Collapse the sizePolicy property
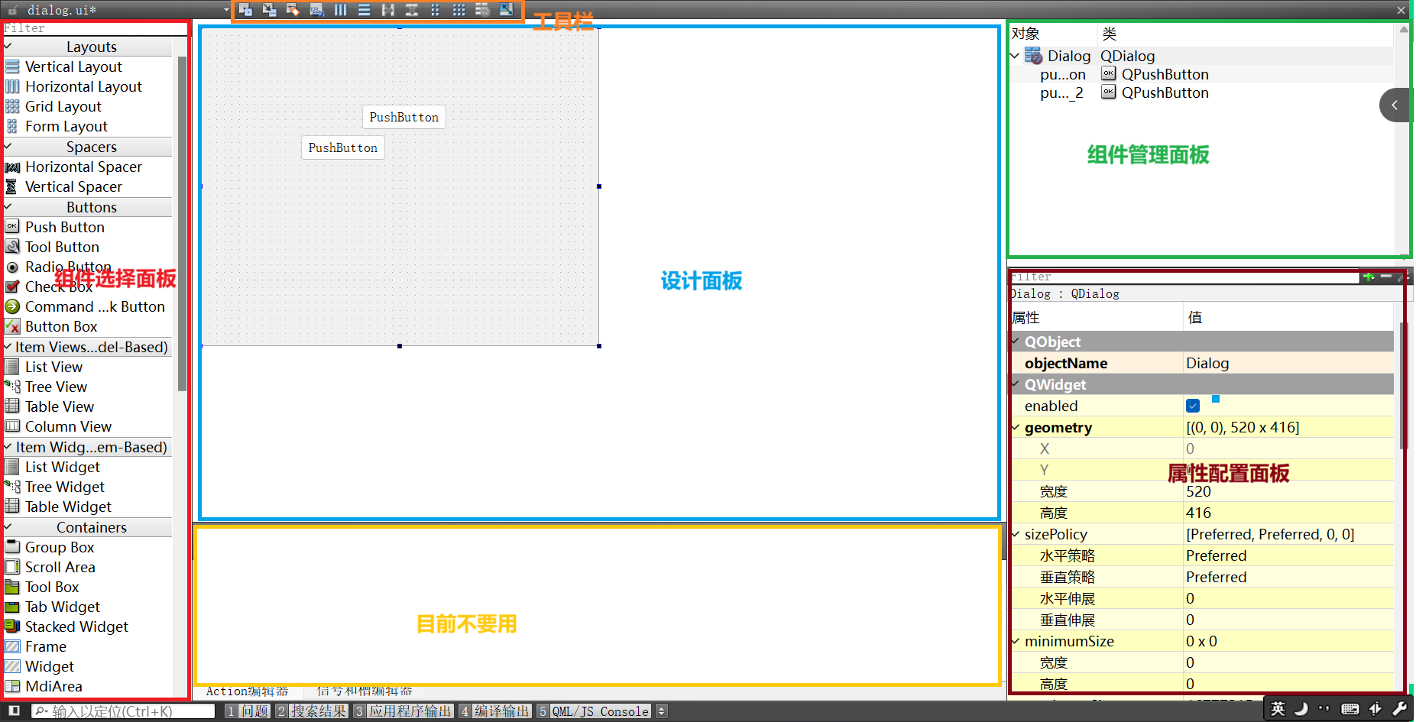The width and height of the screenshot is (1416, 722). pos(1016,534)
